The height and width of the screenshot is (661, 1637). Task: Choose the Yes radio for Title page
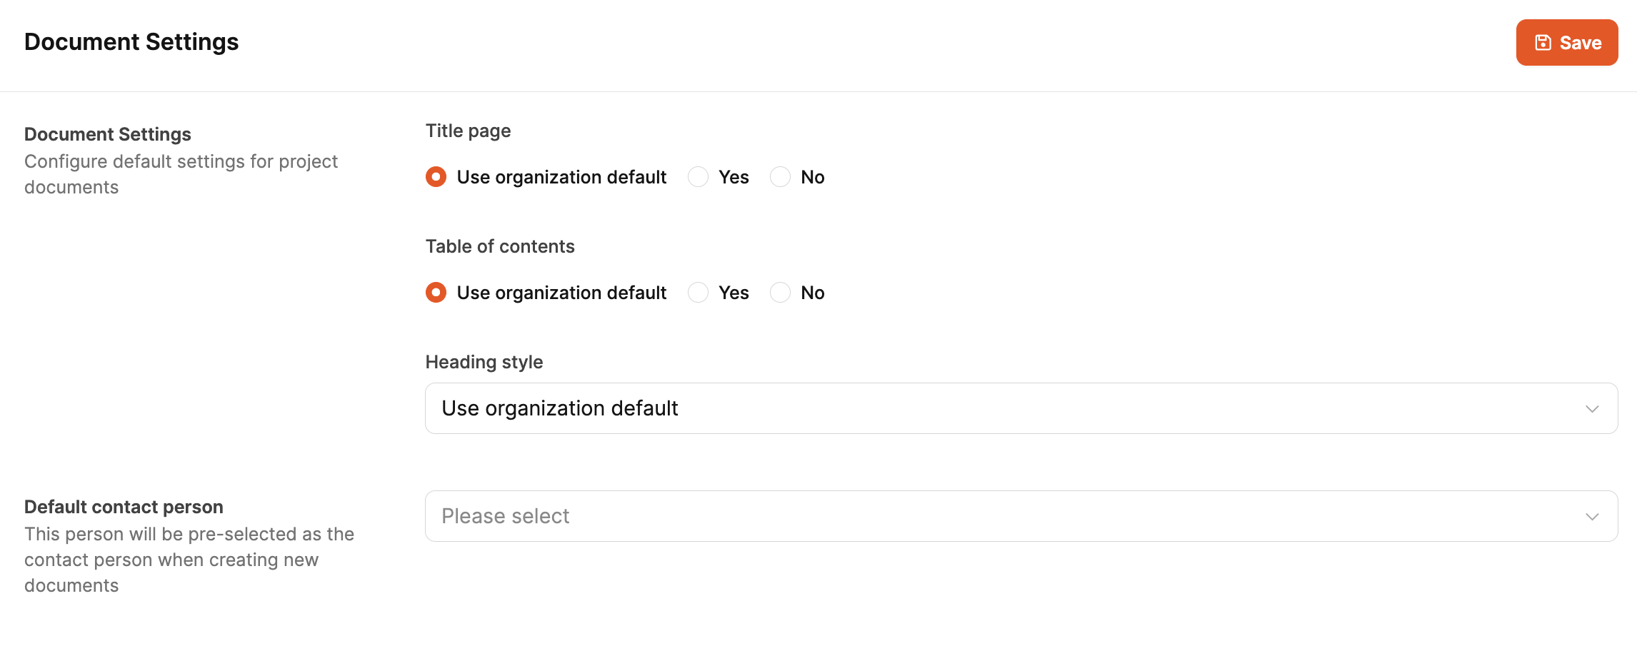click(x=699, y=177)
